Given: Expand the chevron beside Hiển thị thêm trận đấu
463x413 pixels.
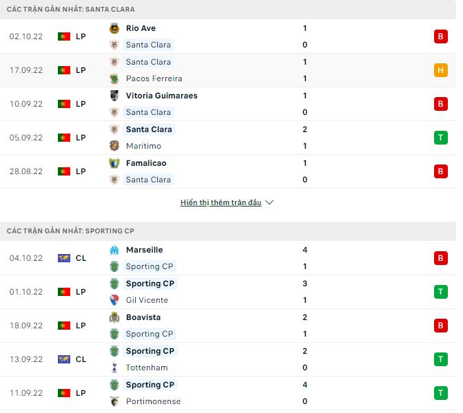Looking at the screenshot, I should coord(269,203).
